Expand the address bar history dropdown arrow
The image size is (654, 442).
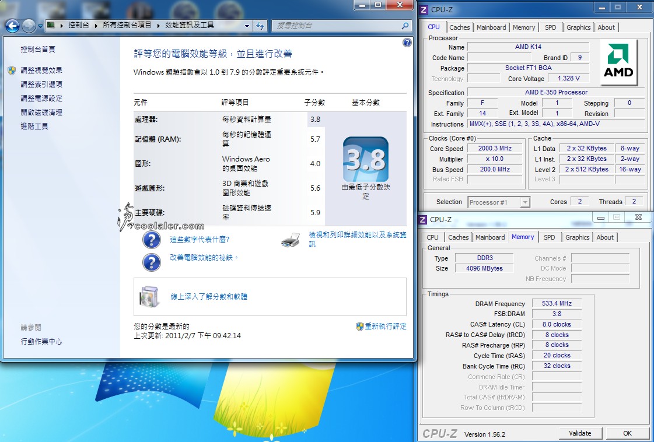coord(247,26)
